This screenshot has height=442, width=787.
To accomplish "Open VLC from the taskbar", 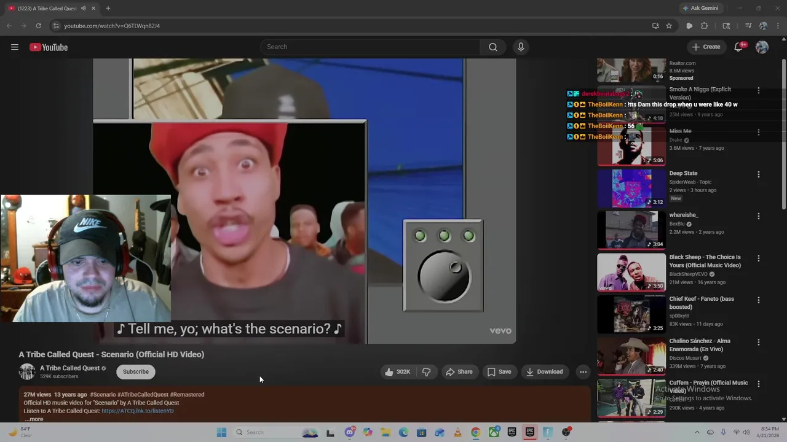I will point(457,432).
